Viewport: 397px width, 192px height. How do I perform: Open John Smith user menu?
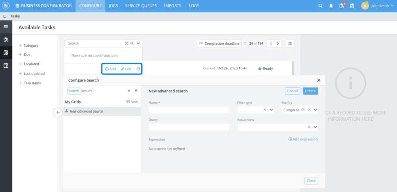(x=383, y=6)
